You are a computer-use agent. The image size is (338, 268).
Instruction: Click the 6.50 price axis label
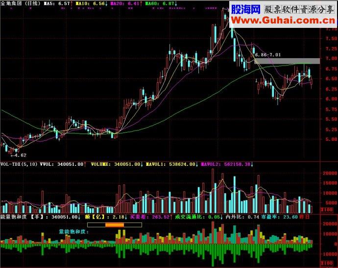pos(331,79)
